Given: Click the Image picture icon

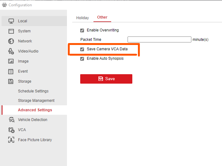Looking at the screenshot, I should point(11,61).
